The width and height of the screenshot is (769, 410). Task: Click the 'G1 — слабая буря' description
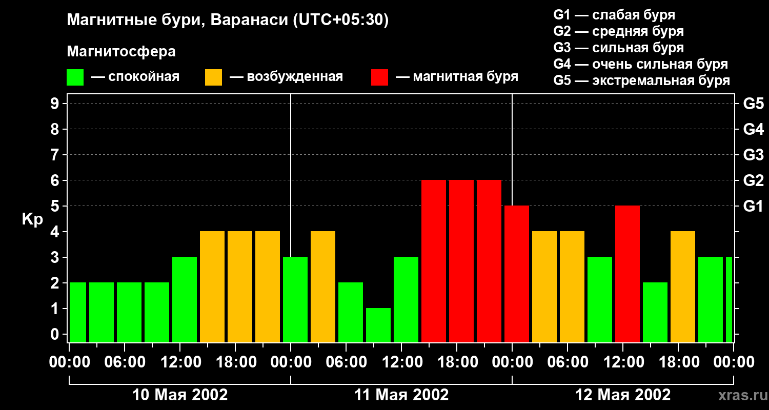point(614,15)
